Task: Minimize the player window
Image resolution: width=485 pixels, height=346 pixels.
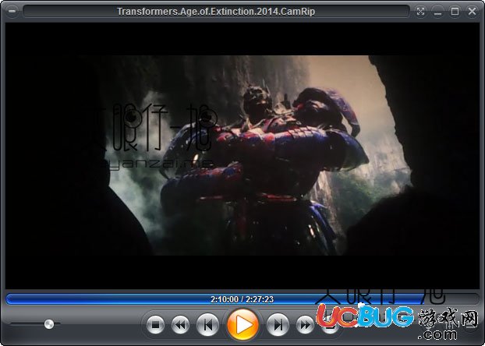Action: pos(437,12)
